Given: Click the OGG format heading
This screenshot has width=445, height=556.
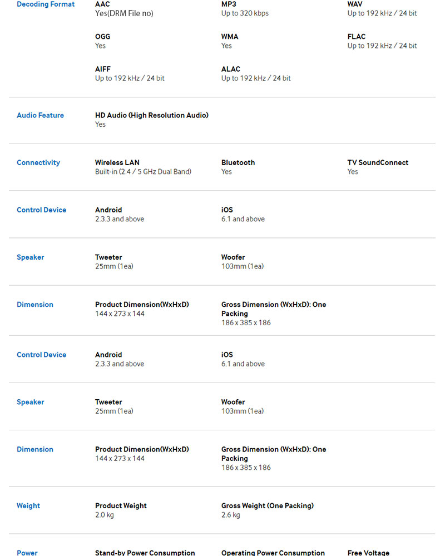Looking at the screenshot, I should pos(102,37).
